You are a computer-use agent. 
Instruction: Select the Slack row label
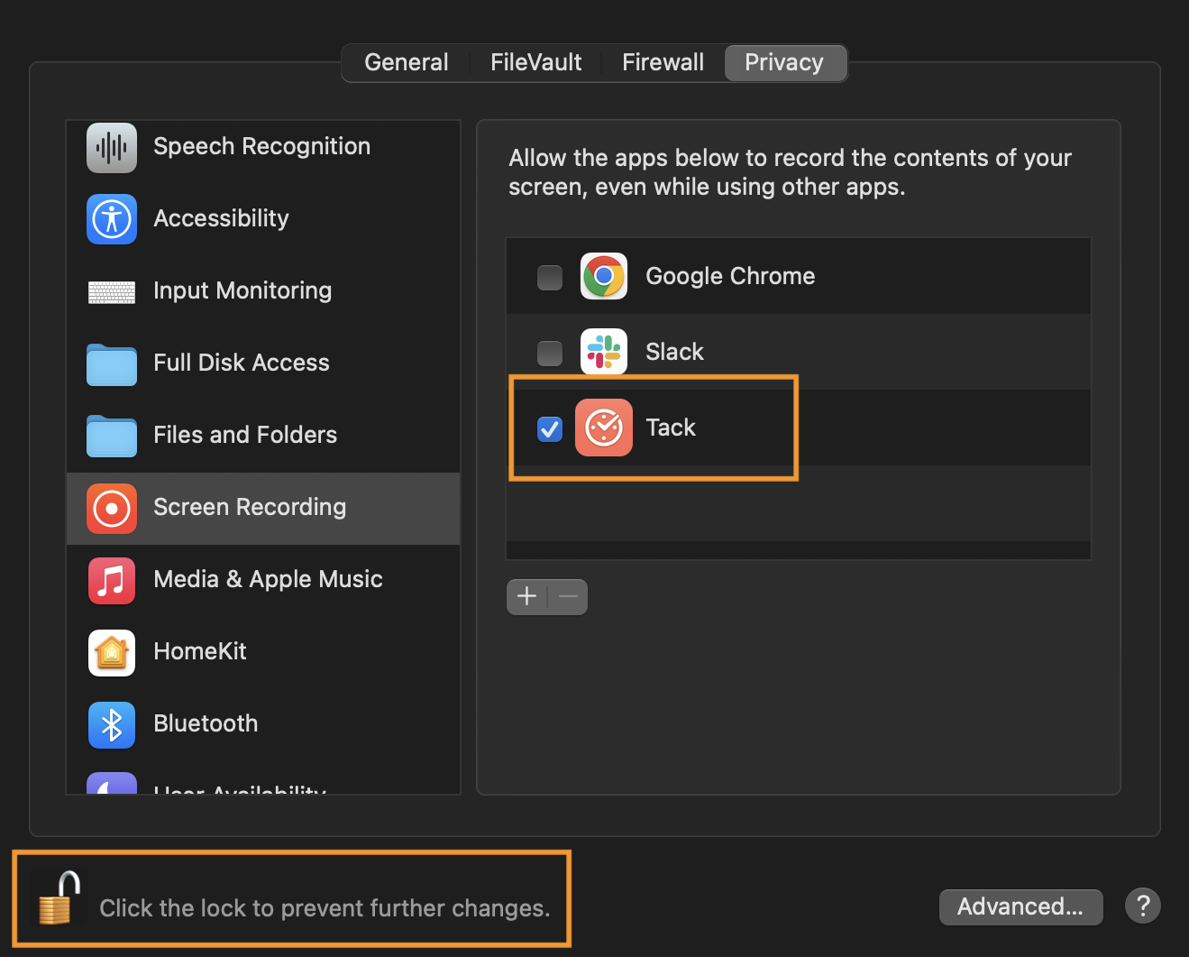pos(674,352)
